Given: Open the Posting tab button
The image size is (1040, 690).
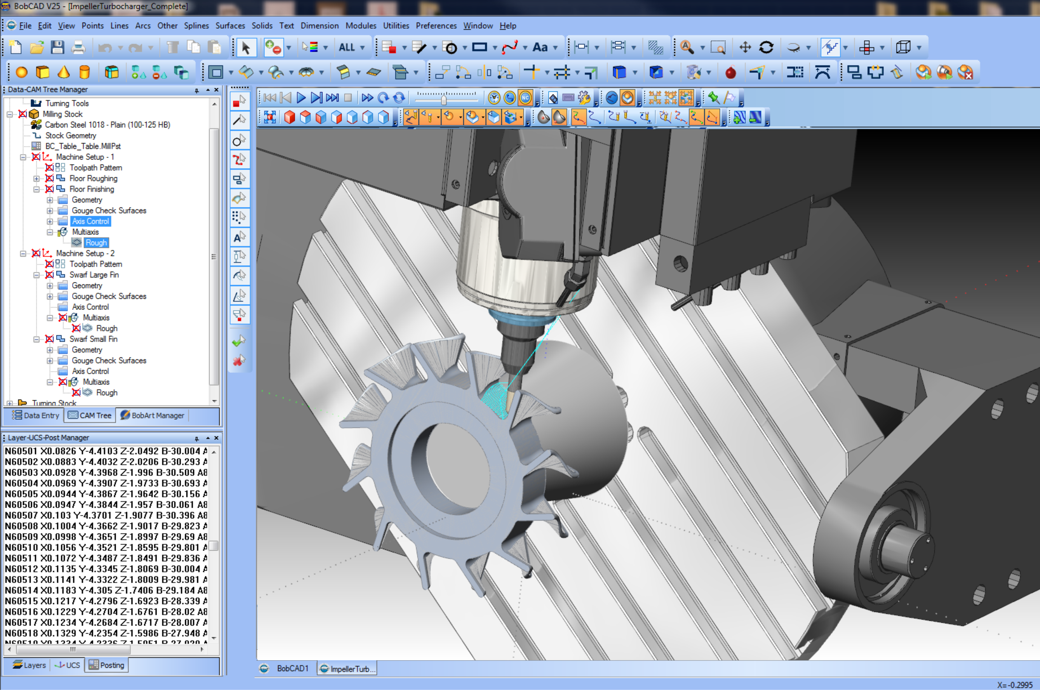Looking at the screenshot, I should [x=106, y=665].
